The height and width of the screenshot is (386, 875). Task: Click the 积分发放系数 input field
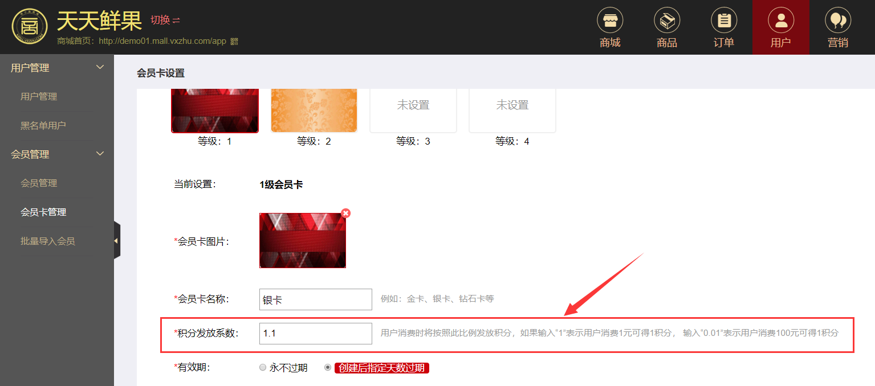[x=315, y=333]
